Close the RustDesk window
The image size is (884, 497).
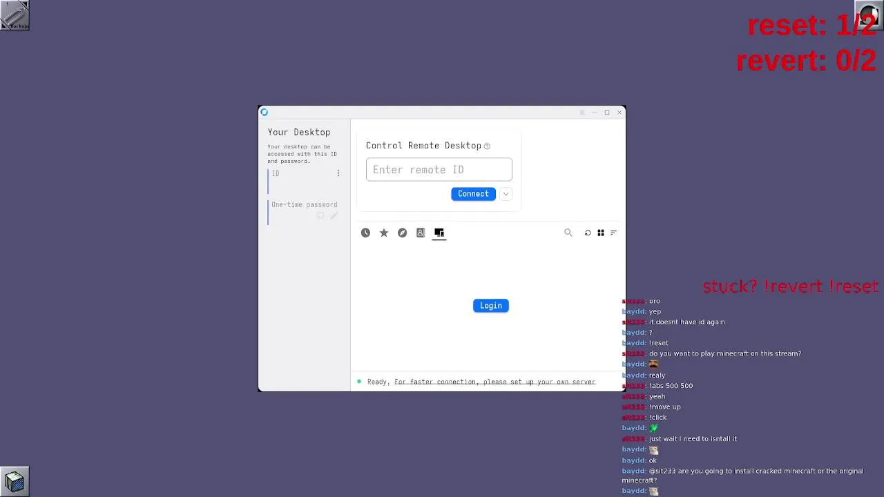[619, 113]
